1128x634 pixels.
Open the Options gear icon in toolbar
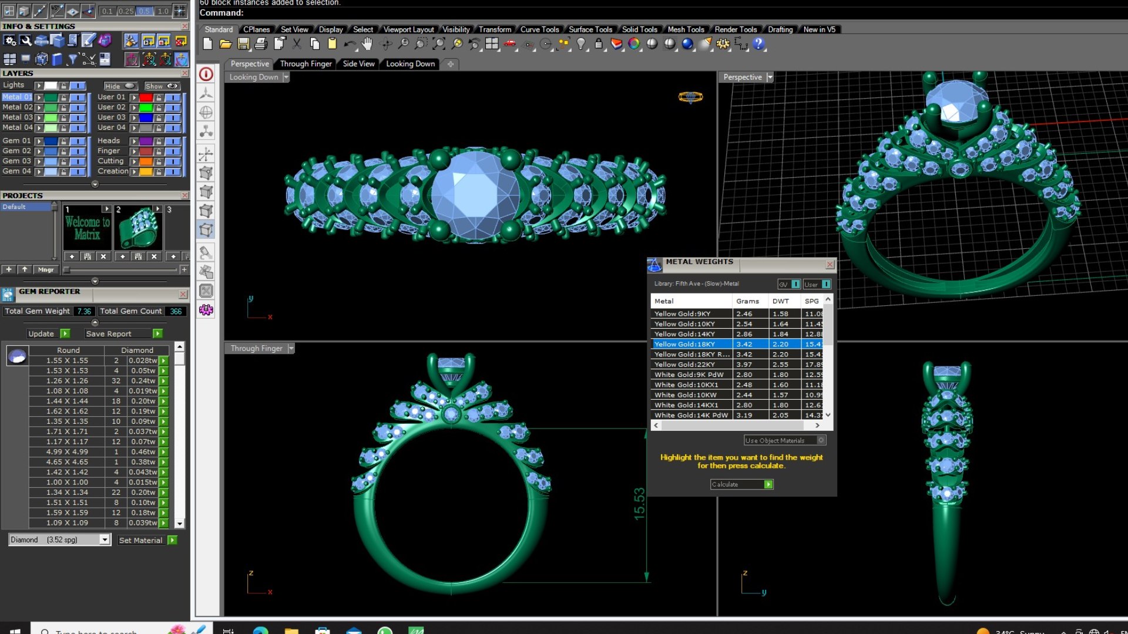723,43
